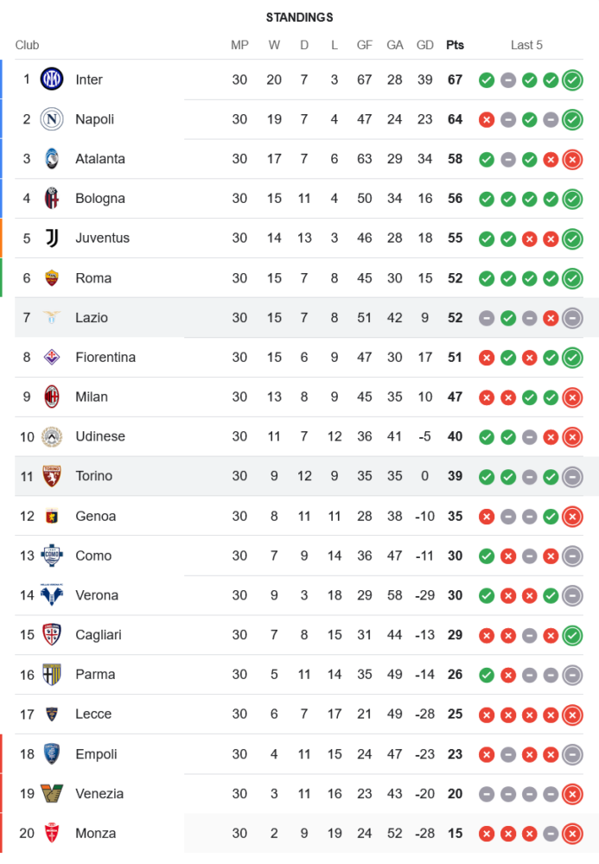The image size is (599, 864).
Task: Click the Cagliari team crest
Action: (x=52, y=635)
